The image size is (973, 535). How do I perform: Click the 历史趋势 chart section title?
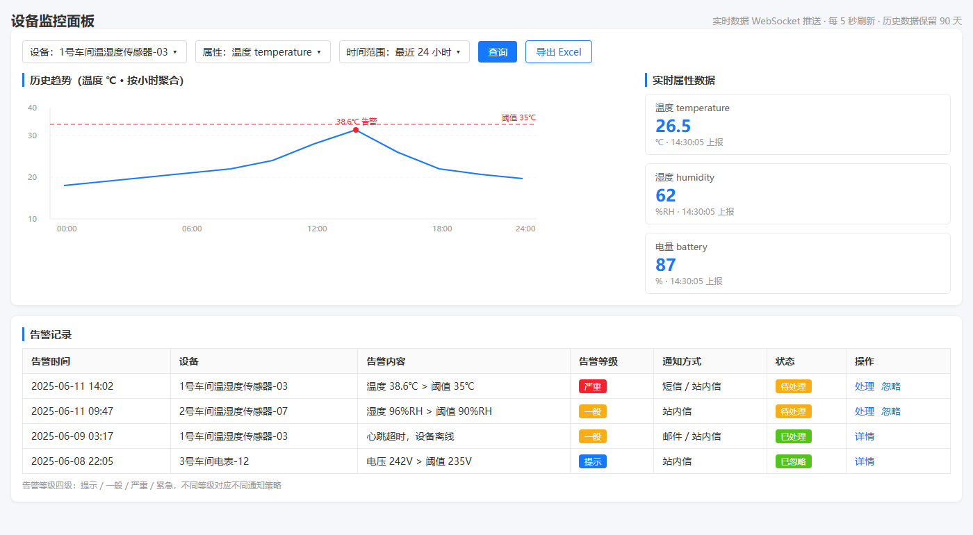106,81
